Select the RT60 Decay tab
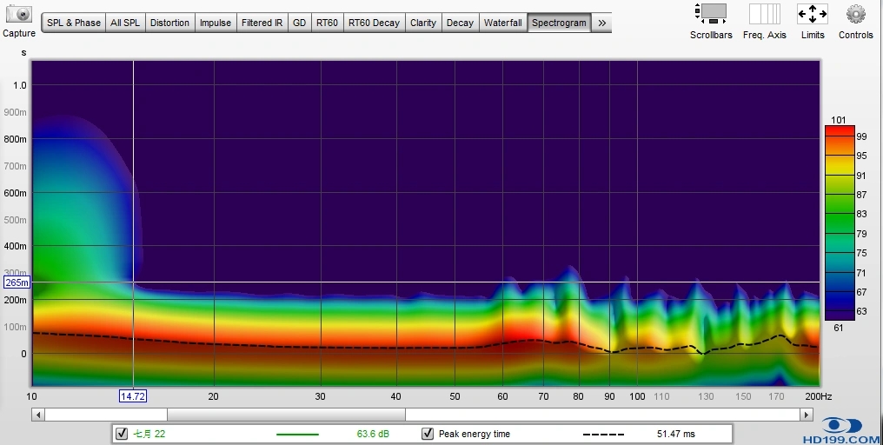883x445 pixels. [374, 23]
